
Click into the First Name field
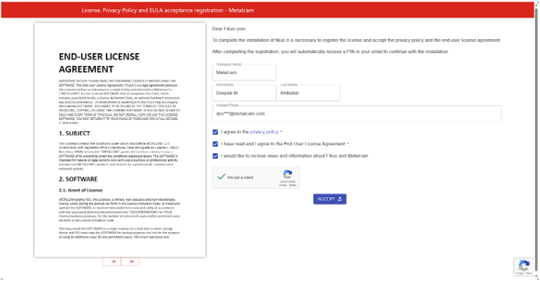[244, 93]
